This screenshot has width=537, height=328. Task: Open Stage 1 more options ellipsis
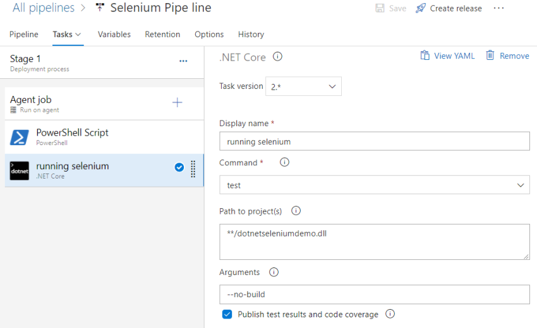183,61
